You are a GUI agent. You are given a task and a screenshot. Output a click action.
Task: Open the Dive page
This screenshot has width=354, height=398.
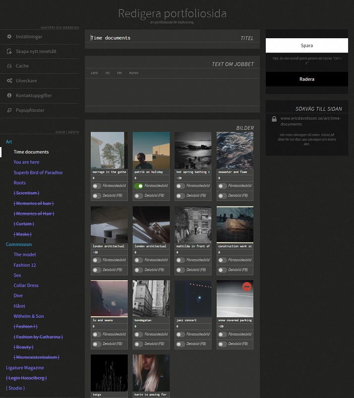coord(18,296)
